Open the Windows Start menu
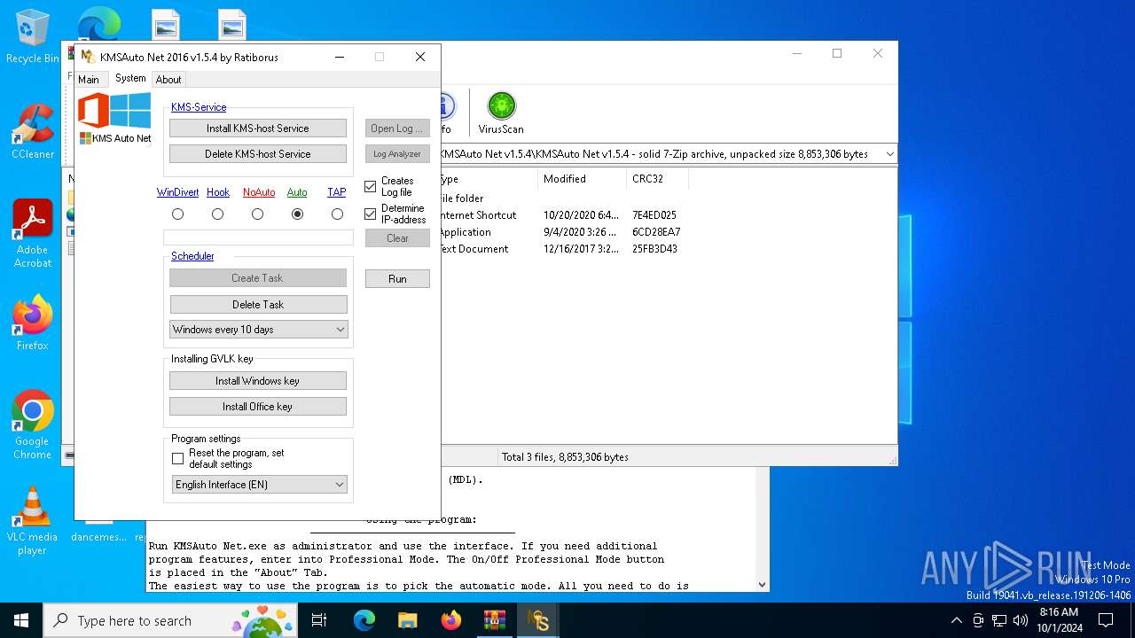This screenshot has height=638, width=1135. [x=21, y=620]
